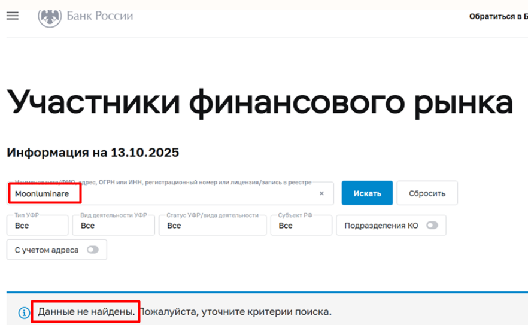Open the Статус УФР/вида деятельности dropdown

213,225
